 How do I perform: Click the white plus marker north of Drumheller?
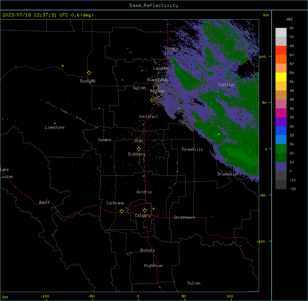219,134
